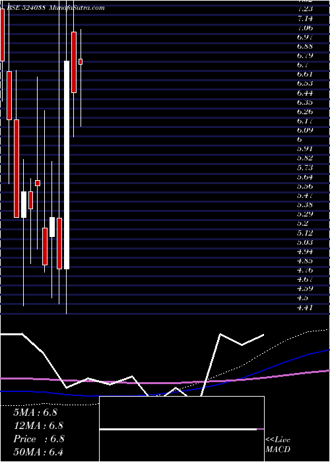The height and width of the screenshot is (462, 330).
Task: Click the <<Live MACD label
Action: click(278, 445)
